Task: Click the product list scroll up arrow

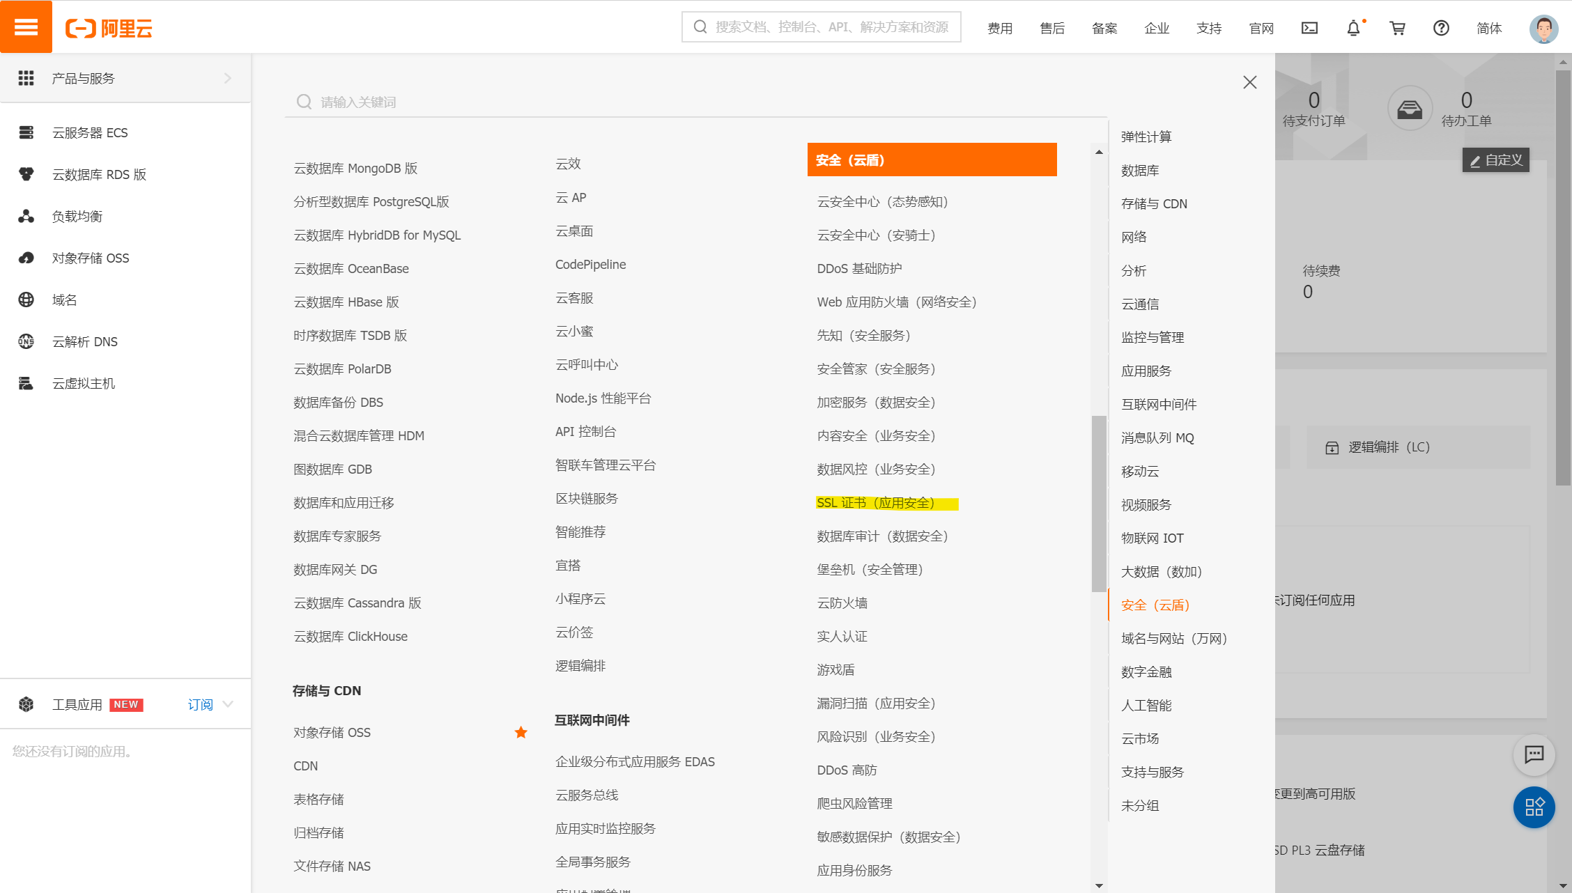Action: (x=1099, y=152)
